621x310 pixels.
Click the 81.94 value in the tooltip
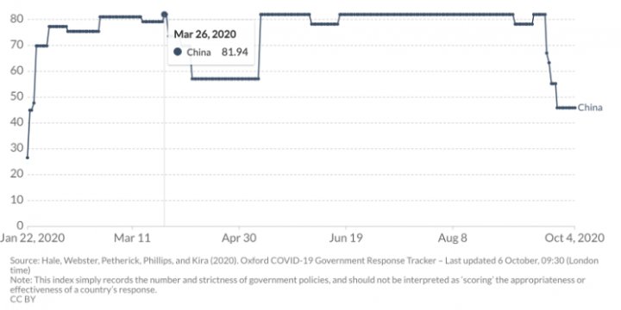click(235, 52)
